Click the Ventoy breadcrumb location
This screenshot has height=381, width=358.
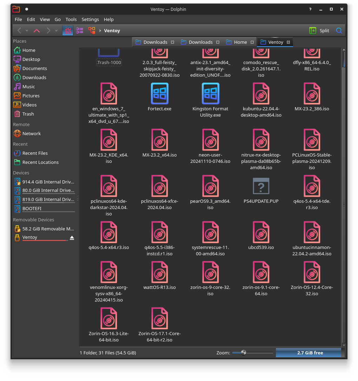pos(112,30)
